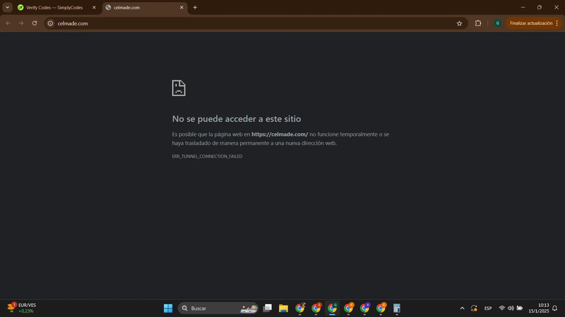Open the sync status tray icon

[x=474, y=308]
